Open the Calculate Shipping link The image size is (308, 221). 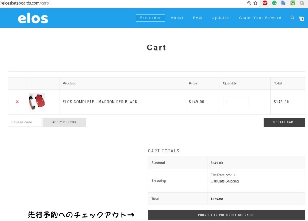point(224,181)
